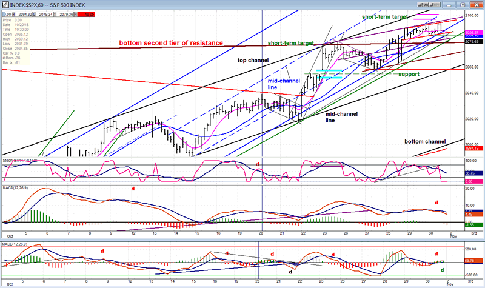Click the L field showing 2079.34
Image resolution: width=485 pixels, height=288 pixels.
click(x=43, y=14)
